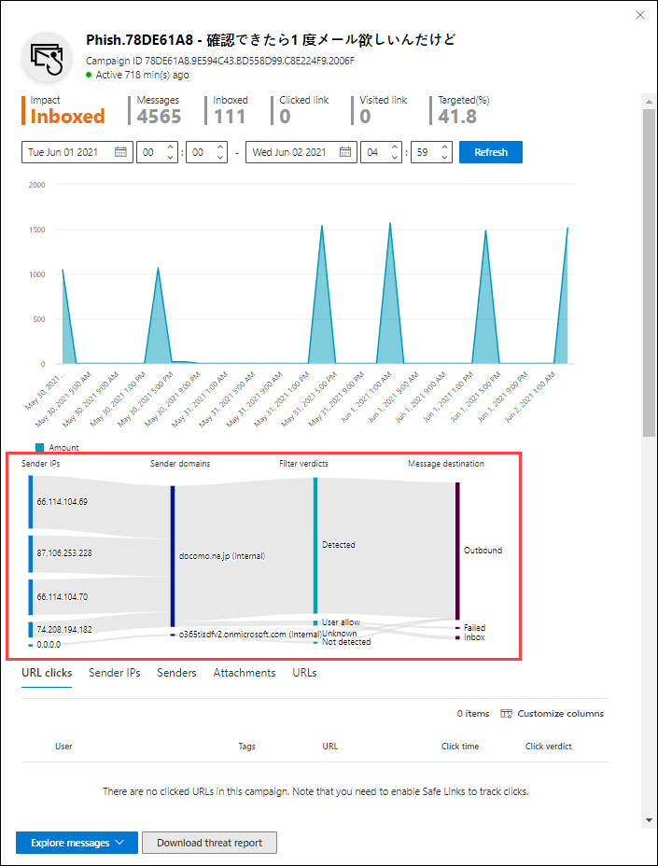Go to the URLs tab
Screen dimensions: 658x866
pos(304,673)
